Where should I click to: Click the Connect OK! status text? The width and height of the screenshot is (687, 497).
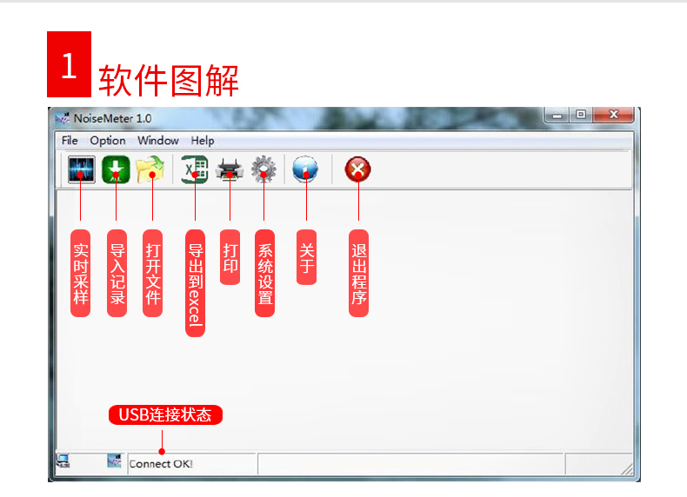coord(161,464)
